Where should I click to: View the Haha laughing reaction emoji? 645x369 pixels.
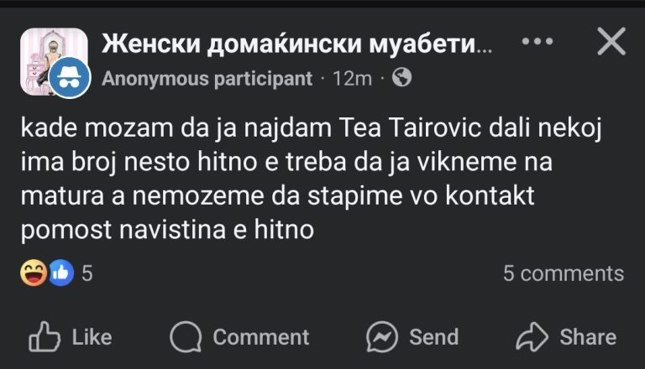click(34, 273)
